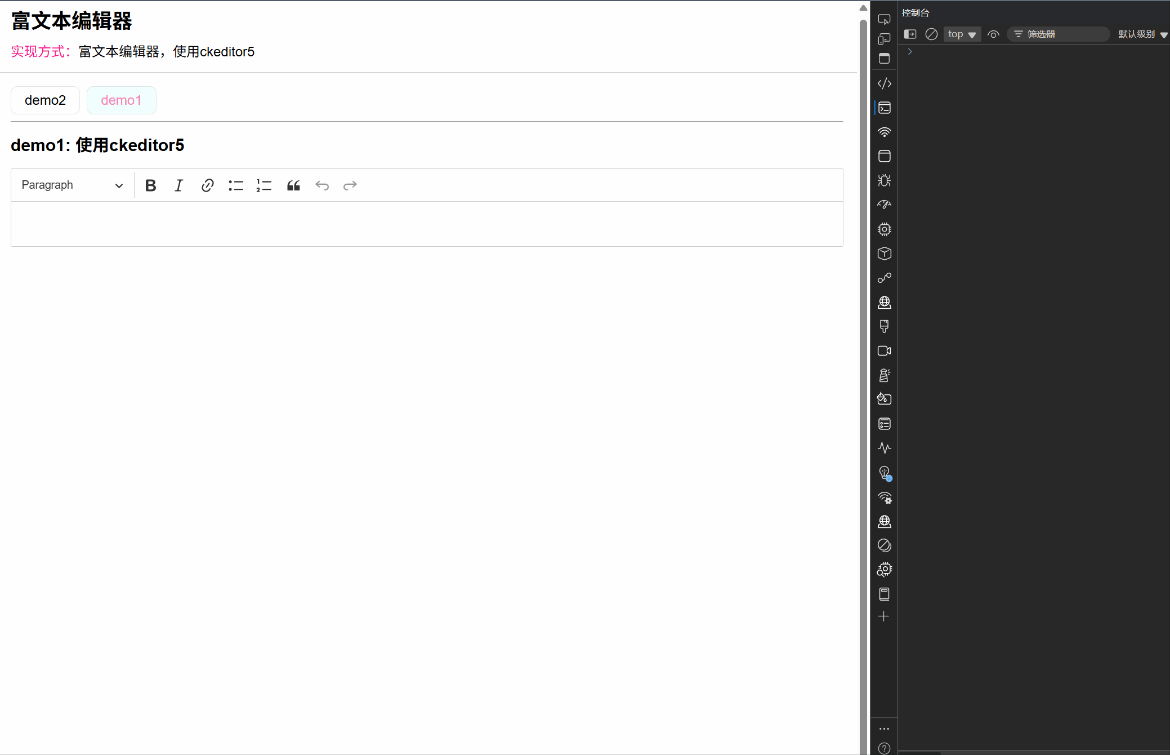Viewport: 1170px width, 755px height.
Task: Open the DevTools elements code icon
Action: point(884,83)
